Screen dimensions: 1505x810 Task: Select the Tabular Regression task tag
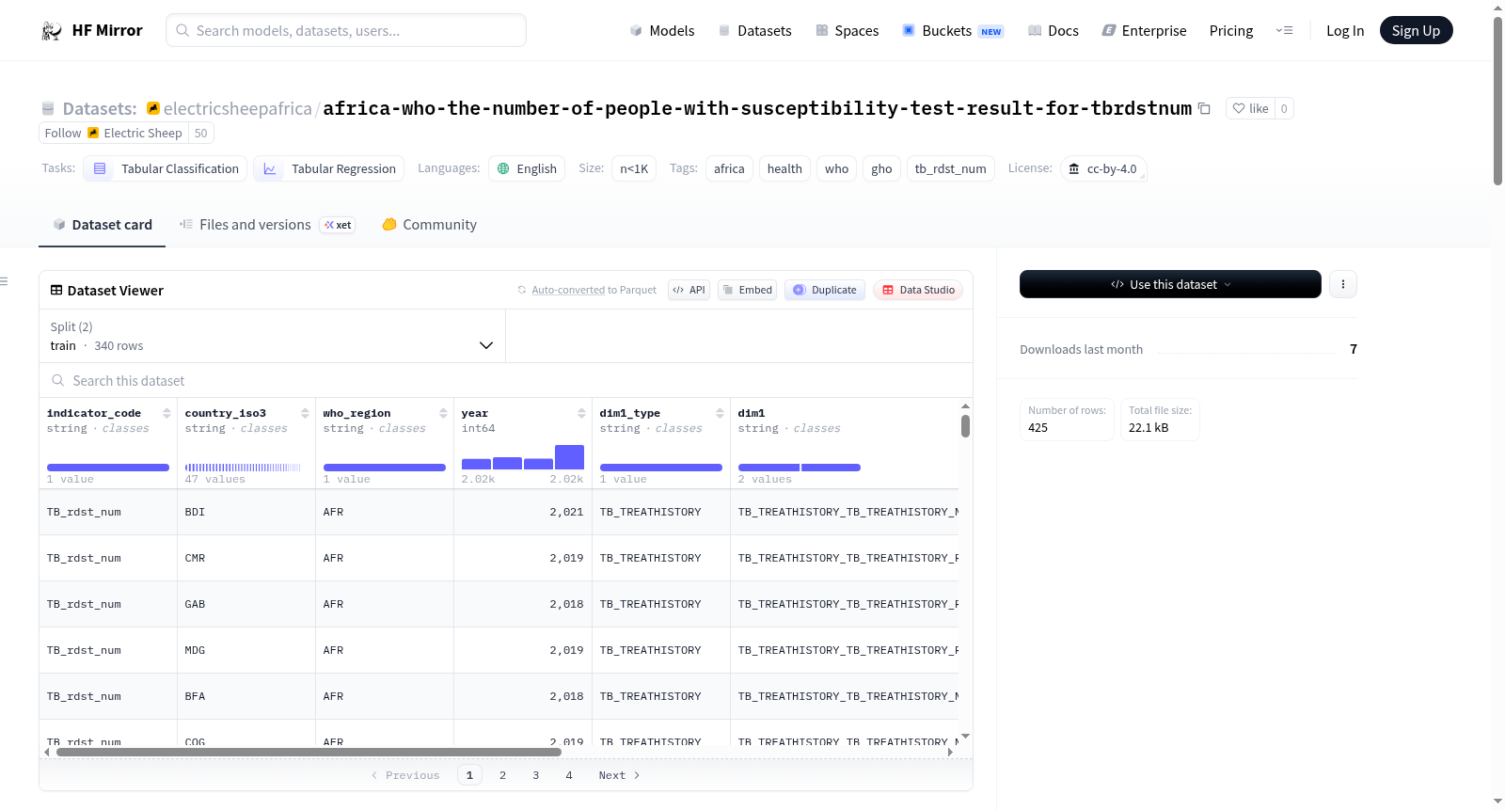(x=329, y=169)
